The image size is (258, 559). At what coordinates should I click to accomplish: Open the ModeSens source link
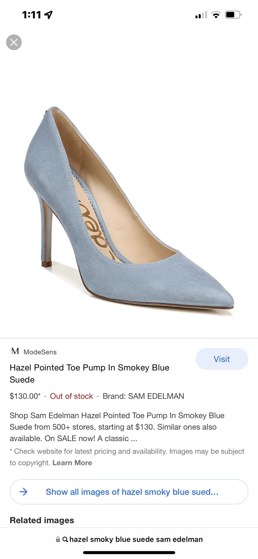click(40, 352)
